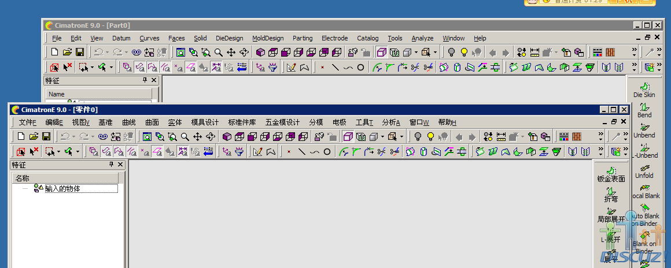The image size is (671, 268).
Task: Click solid purple isometric cube view icon, front window
Action: (x=227, y=137)
